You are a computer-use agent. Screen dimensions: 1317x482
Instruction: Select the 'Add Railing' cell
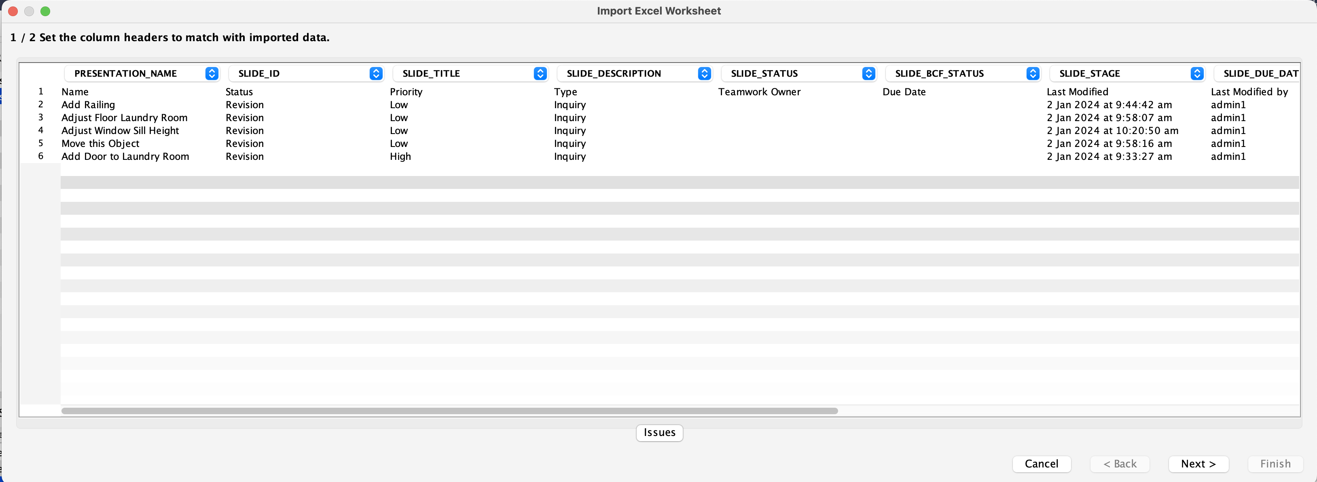(x=88, y=105)
